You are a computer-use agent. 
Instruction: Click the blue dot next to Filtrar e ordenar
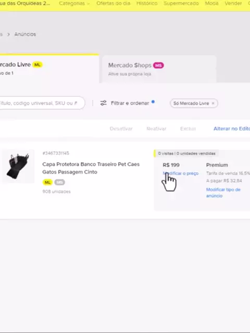coord(153,102)
